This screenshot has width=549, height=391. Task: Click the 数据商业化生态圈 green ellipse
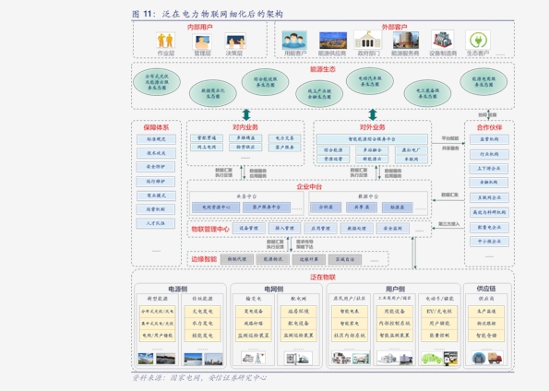coord(213,93)
